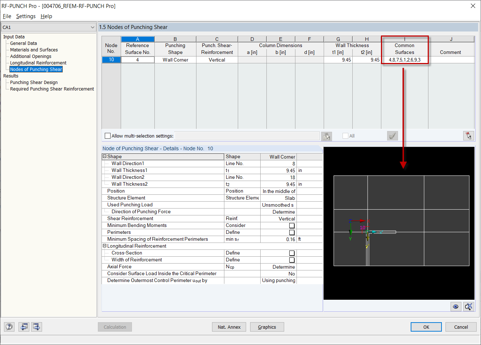Select punching node graphically with pick icon
Screen dimensions: 481x345
(x=468, y=135)
